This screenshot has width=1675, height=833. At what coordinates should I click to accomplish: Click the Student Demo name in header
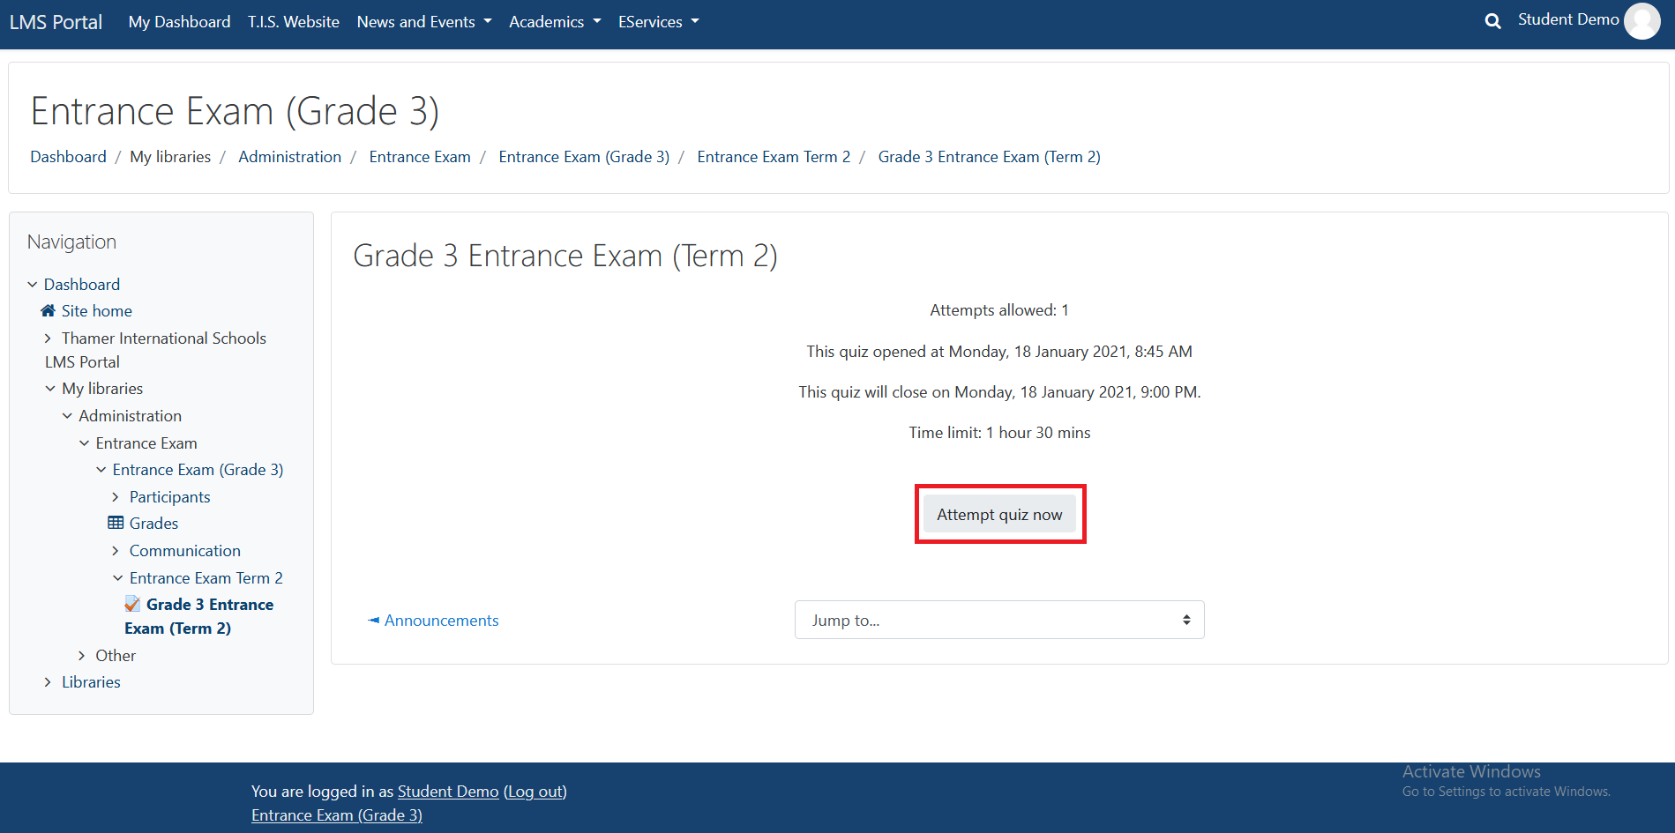coord(1567,19)
